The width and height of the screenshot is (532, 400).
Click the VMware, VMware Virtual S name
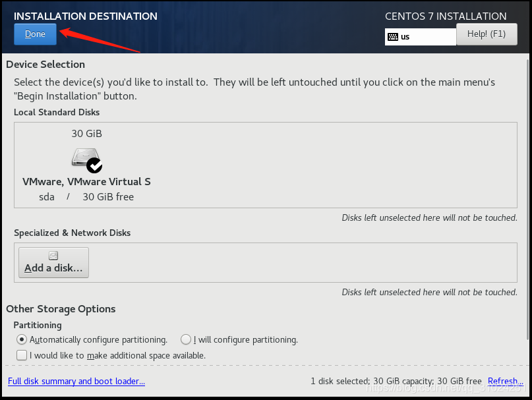tap(86, 182)
